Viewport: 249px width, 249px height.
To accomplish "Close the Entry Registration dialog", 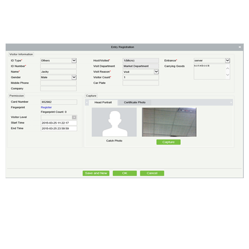I will [240, 47].
